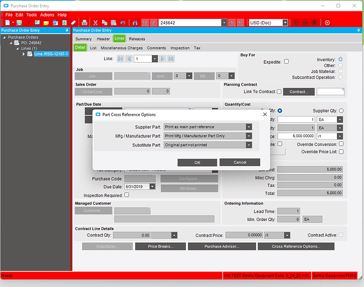The height and width of the screenshot is (287, 364).
Task: Open the Supplier Part print option dropdown
Action: [249, 127]
